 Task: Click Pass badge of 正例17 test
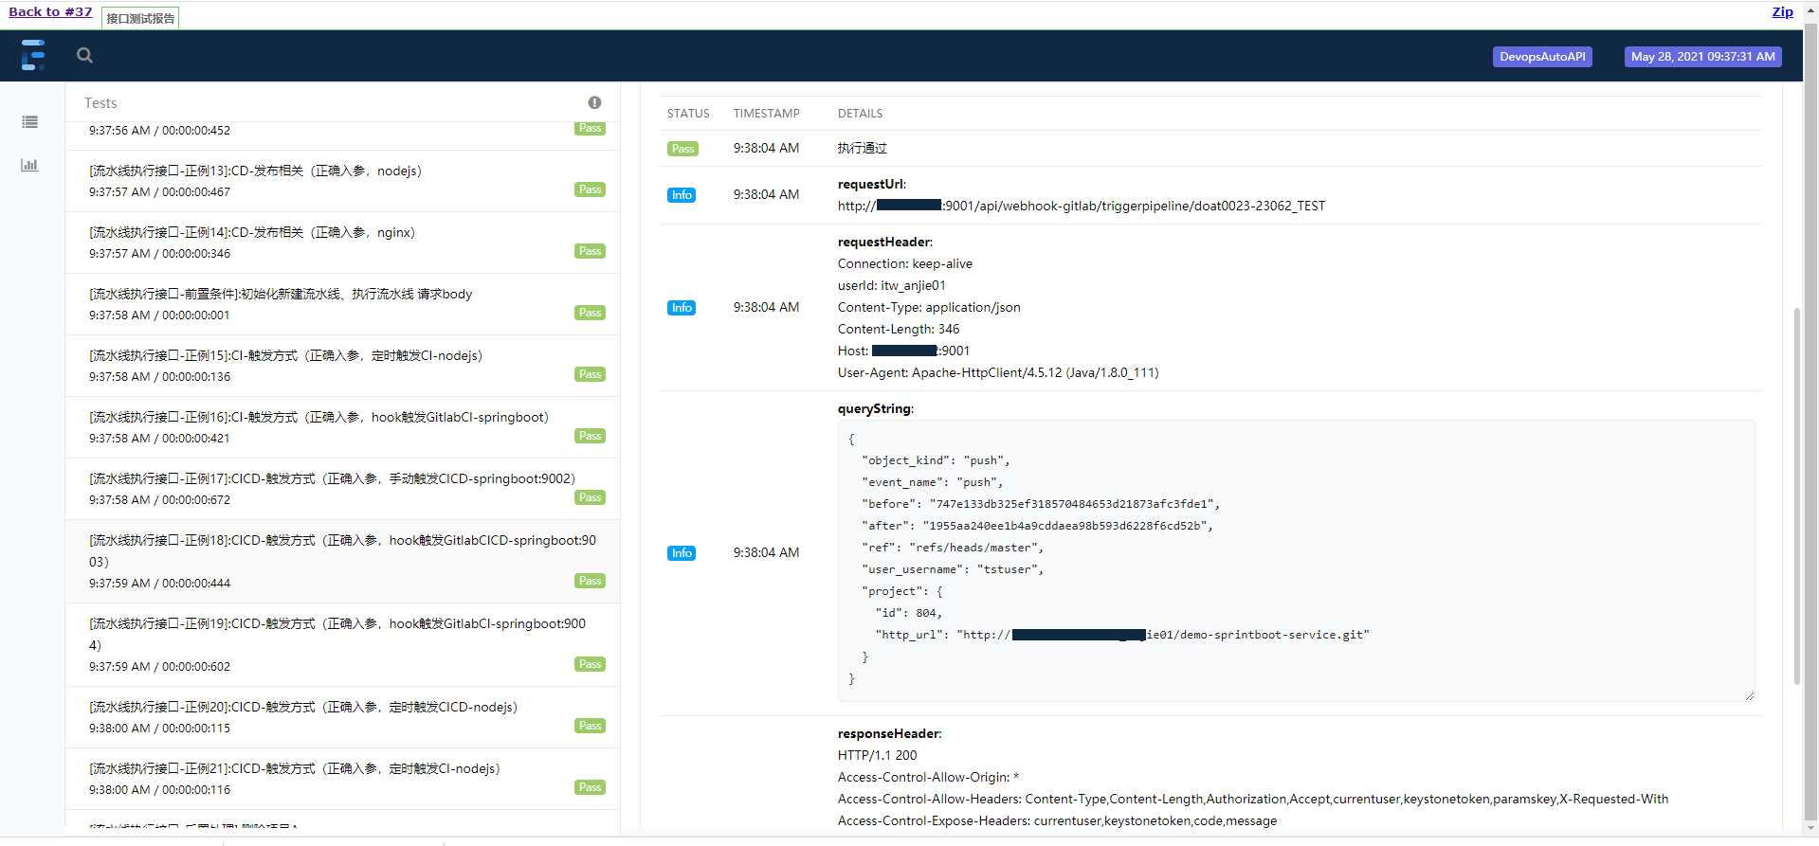tap(590, 497)
